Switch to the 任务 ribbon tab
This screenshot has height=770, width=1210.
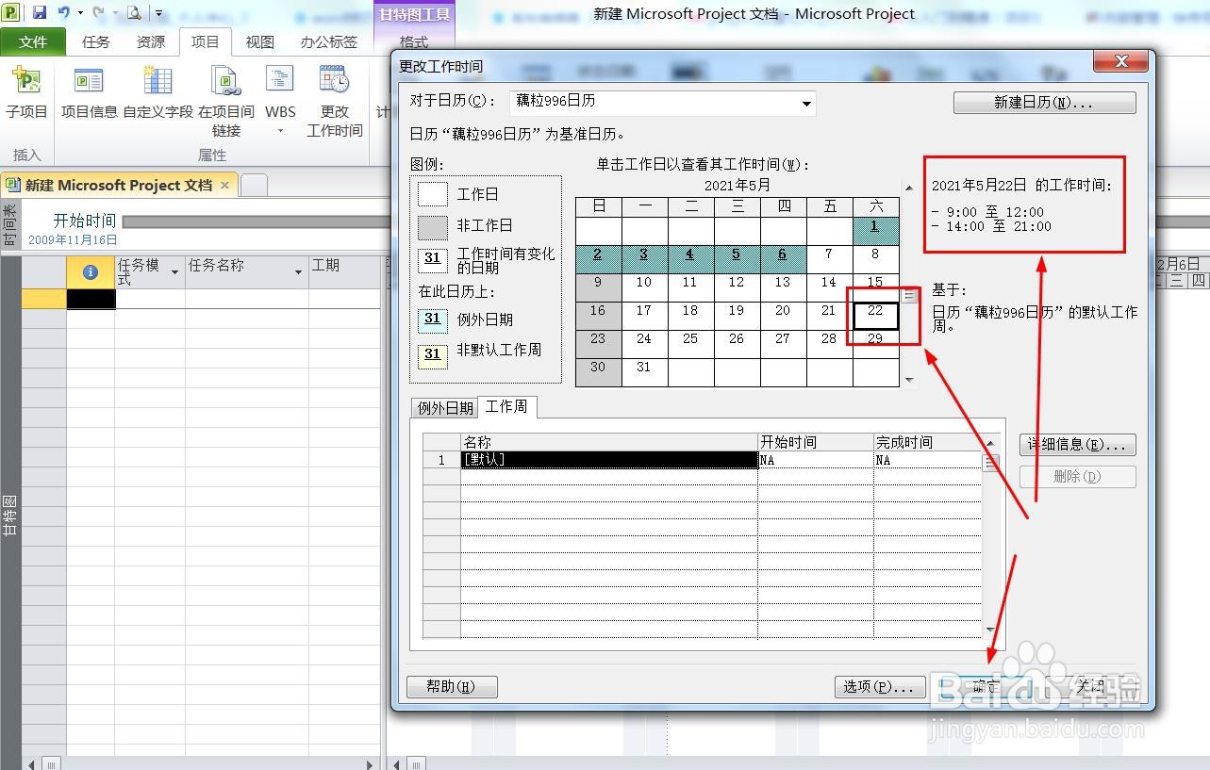coord(96,41)
